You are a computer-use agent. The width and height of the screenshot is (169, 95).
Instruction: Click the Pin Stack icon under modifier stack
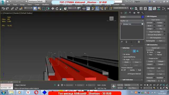click(x=121, y=42)
